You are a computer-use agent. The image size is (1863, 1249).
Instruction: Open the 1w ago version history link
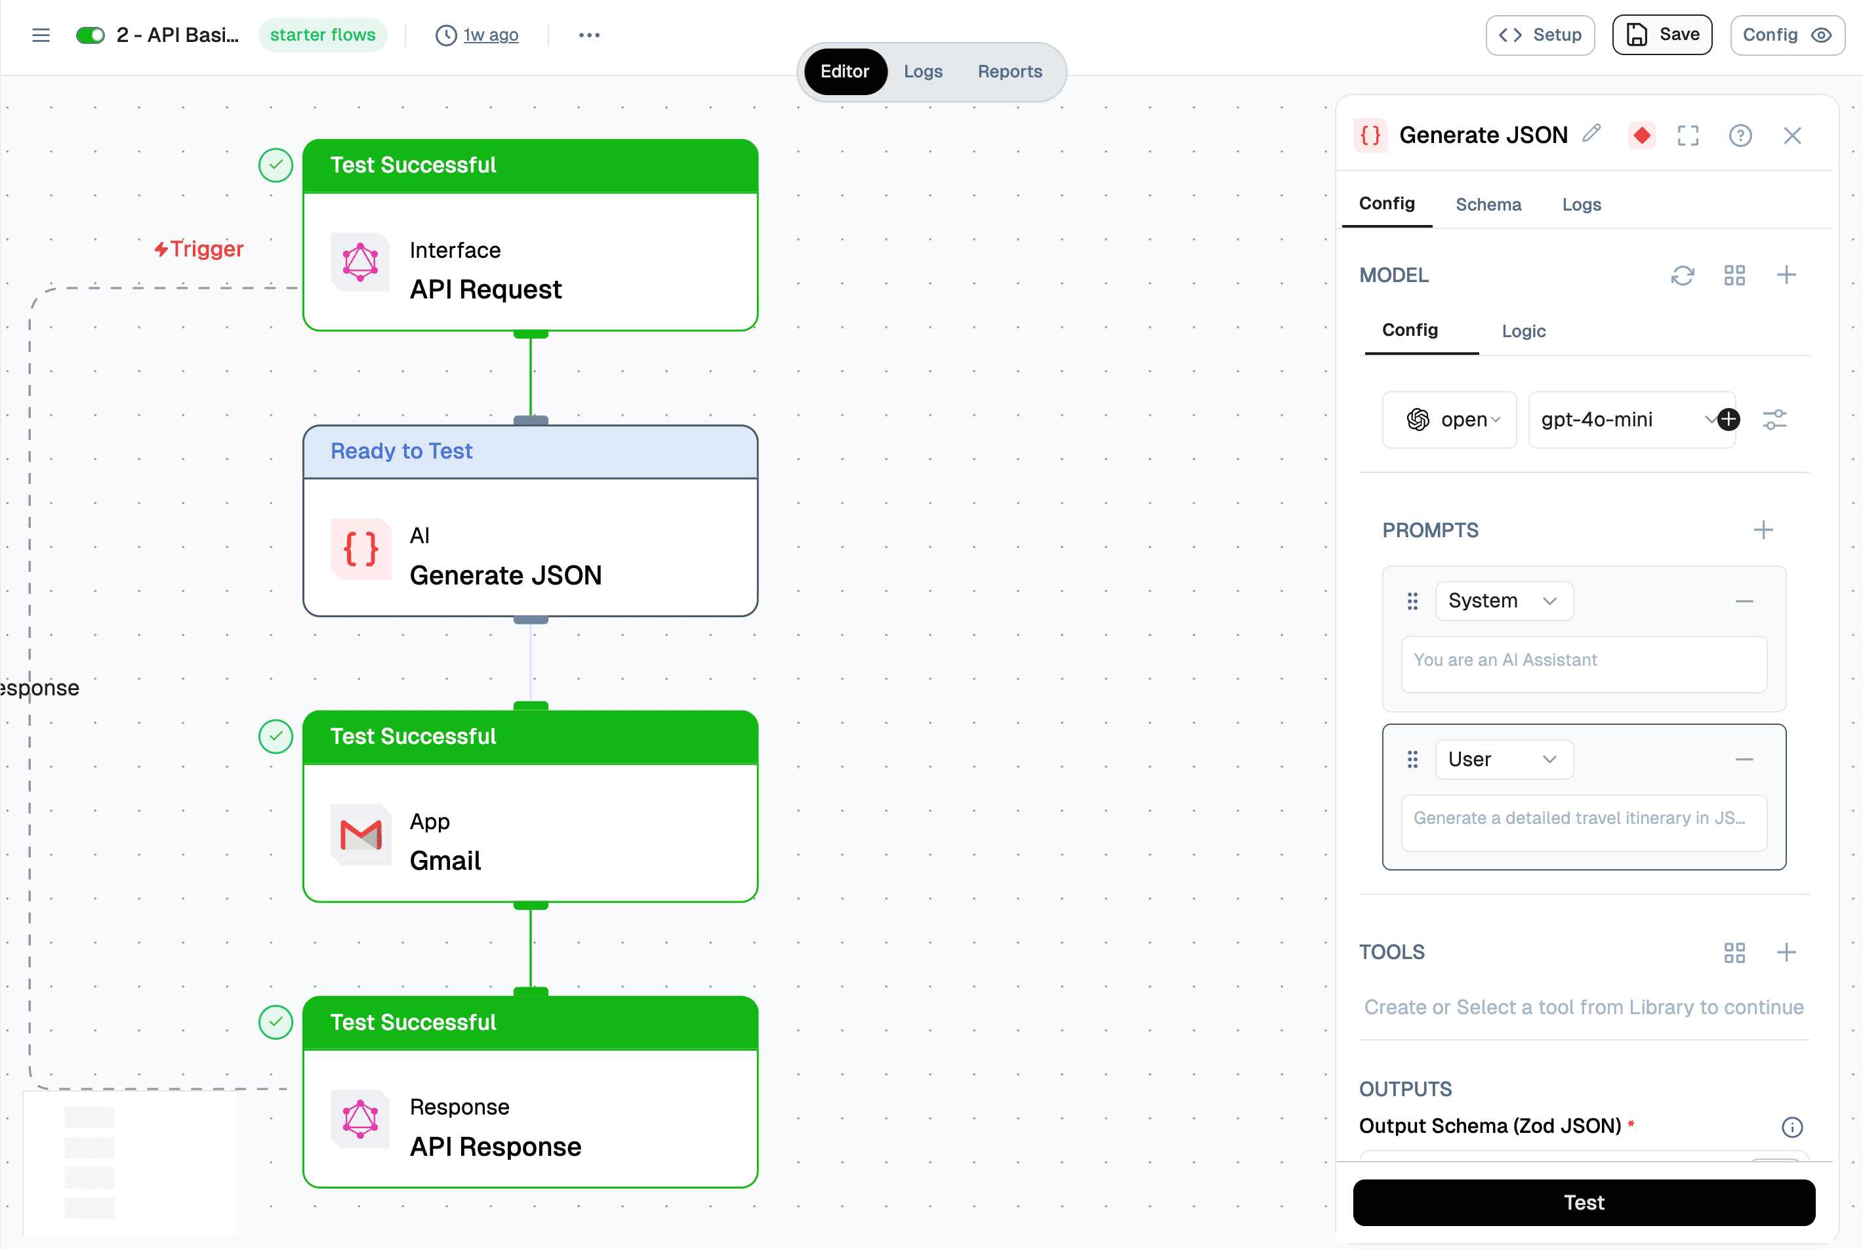(490, 35)
